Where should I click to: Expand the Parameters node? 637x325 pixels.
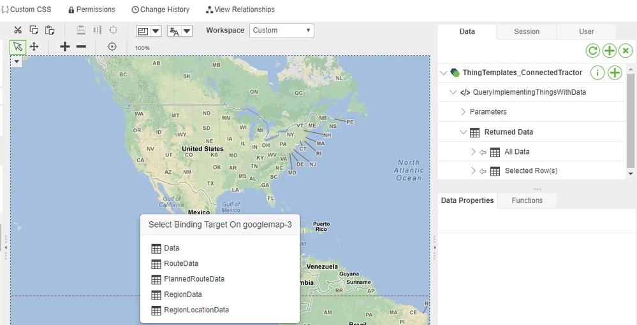point(463,112)
